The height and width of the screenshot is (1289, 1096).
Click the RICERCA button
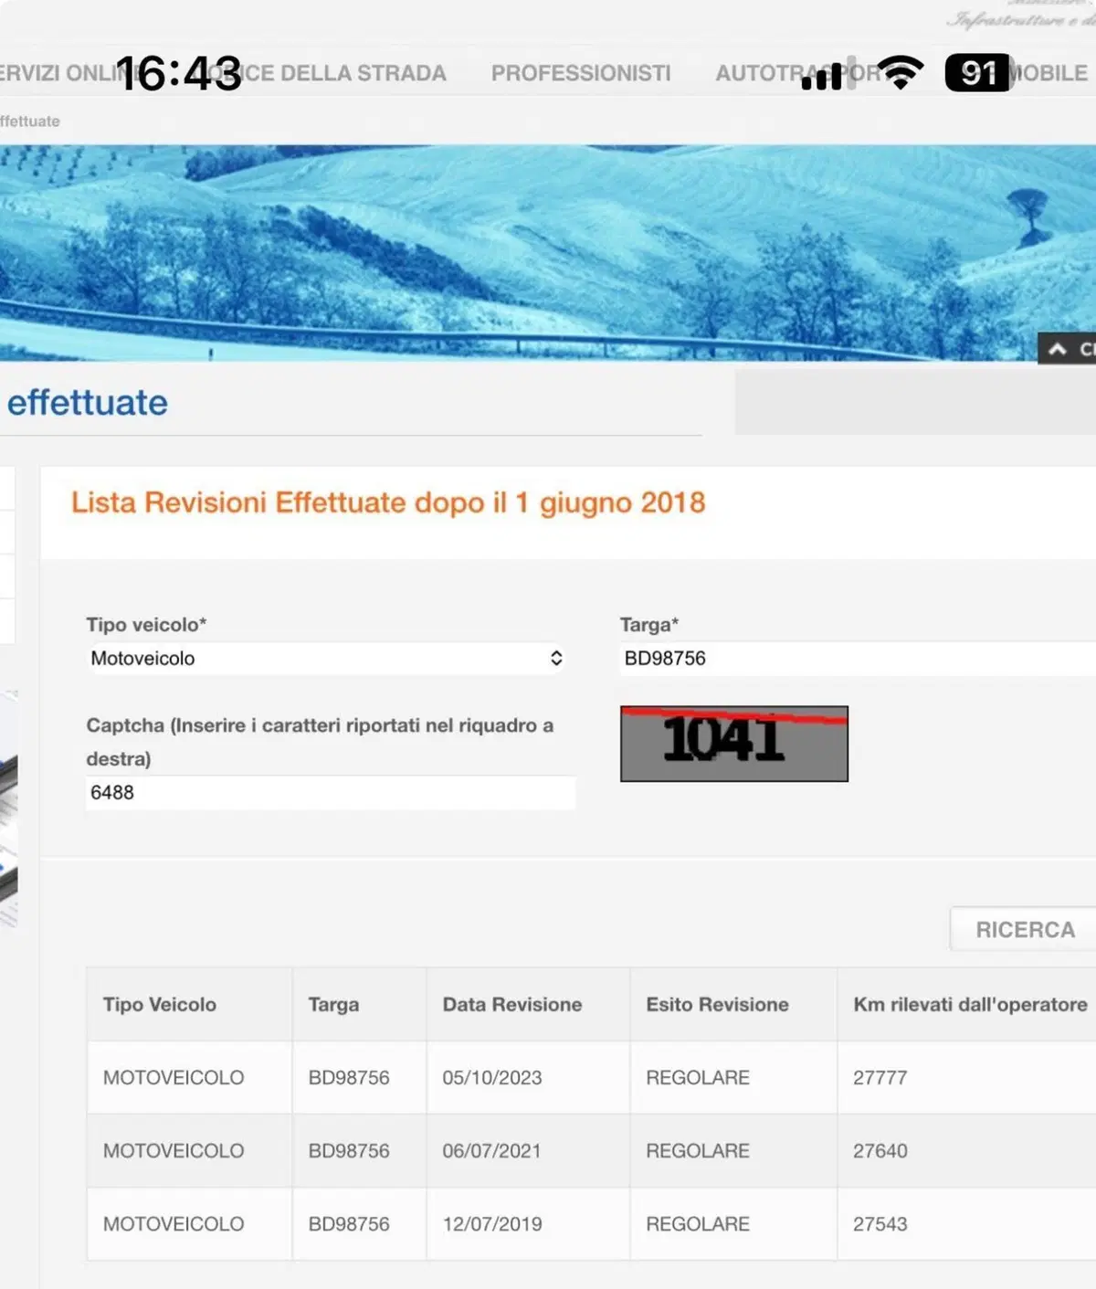point(1024,929)
